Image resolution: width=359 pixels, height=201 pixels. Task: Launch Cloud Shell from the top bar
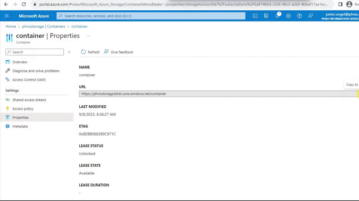255,16
